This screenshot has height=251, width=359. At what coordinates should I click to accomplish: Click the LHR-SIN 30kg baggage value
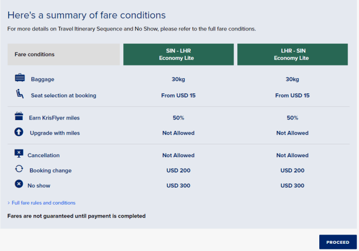tap(292, 79)
